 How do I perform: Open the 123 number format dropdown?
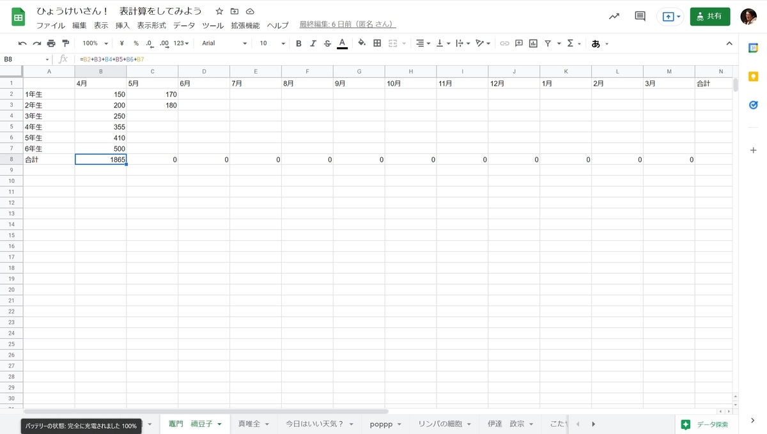(181, 43)
